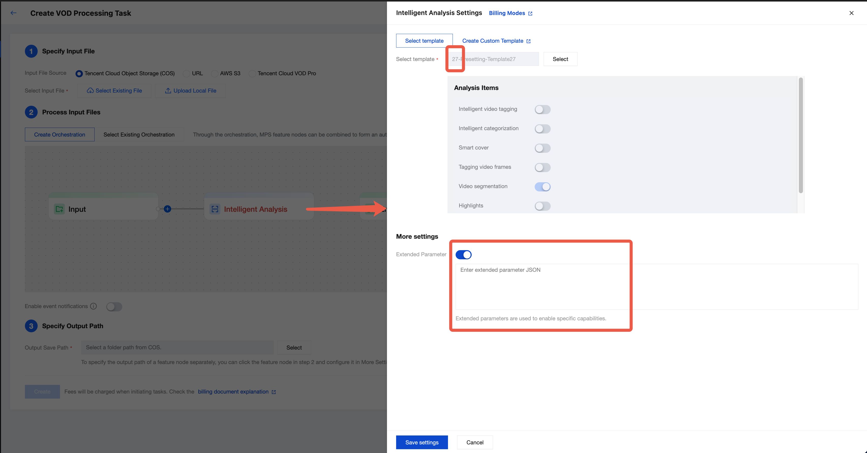Click the Analysis Items scrollbar
The width and height of the screenshot is (867, 453).
tap(801, 135)
